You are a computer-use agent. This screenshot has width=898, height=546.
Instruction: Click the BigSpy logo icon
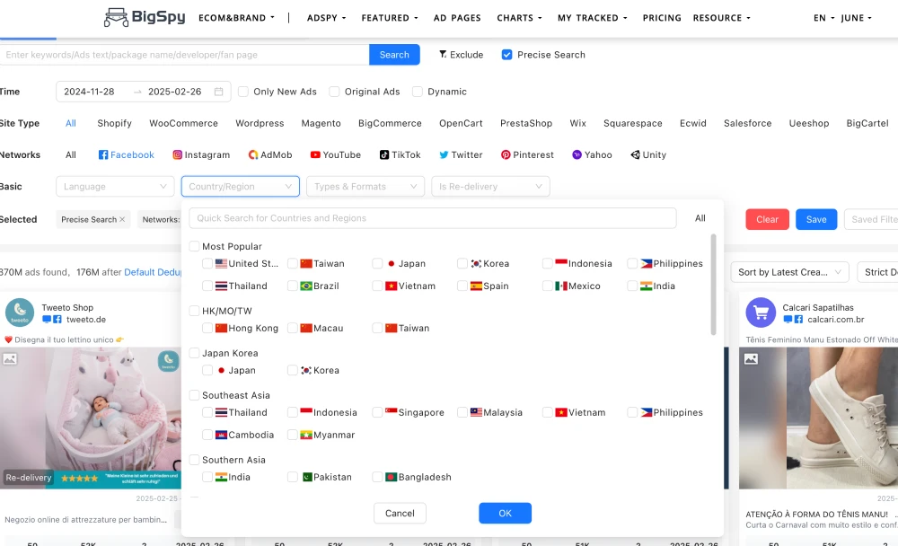116,17
